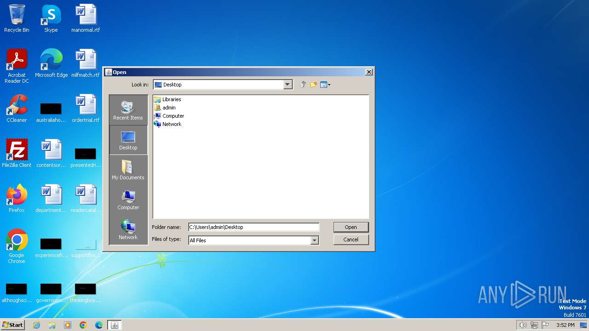The width and height of the screenshot is (589, 331).
Task: Open File Explorer from the taskbar
Action: (52, 325)
